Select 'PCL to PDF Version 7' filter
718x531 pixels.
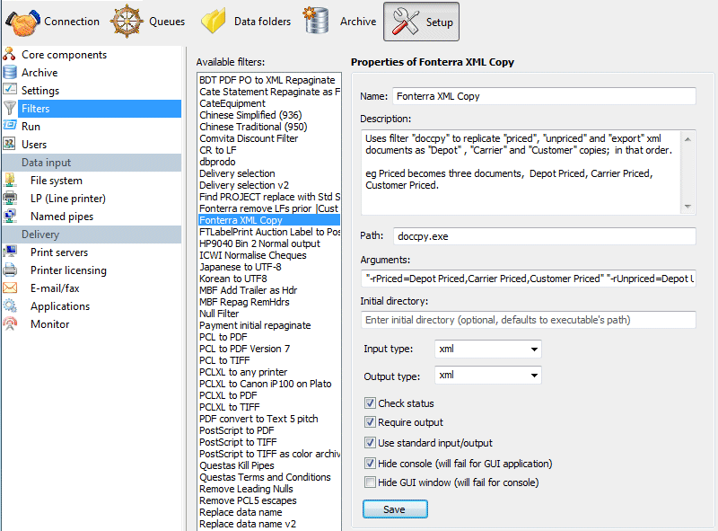pyautogui.click(x=244, y=349)
